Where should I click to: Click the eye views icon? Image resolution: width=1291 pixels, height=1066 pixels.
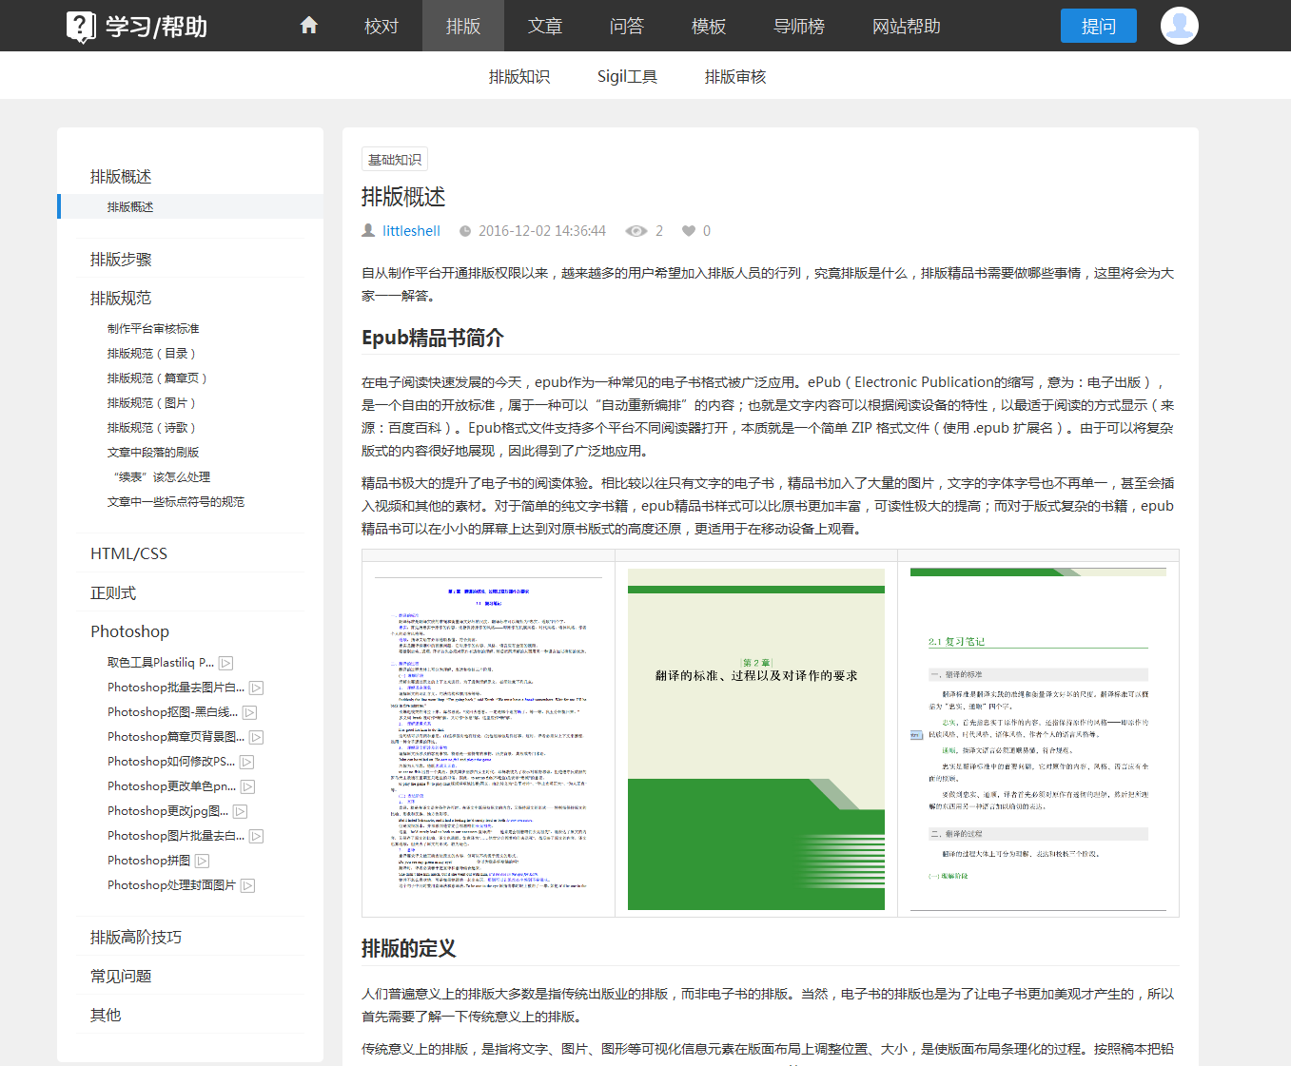636,231
